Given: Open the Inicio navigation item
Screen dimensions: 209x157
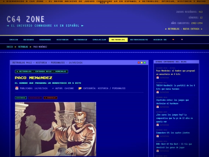Looking at the screenshot, I should 14,40.
